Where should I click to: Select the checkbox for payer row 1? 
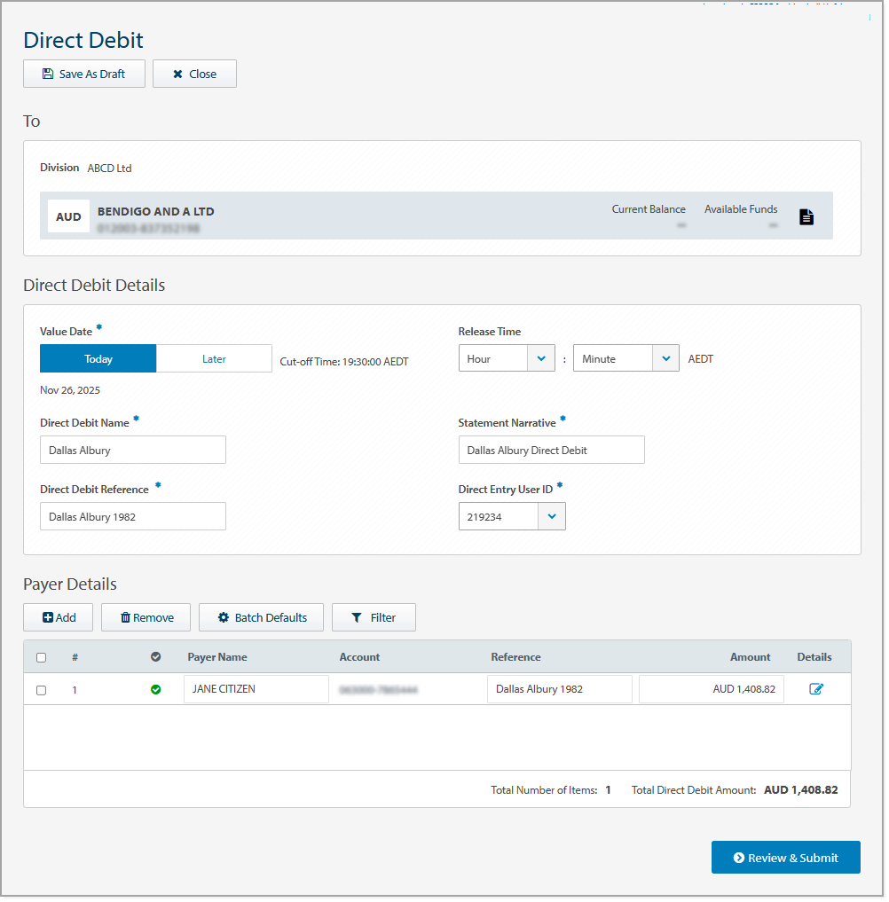(41, 689)
